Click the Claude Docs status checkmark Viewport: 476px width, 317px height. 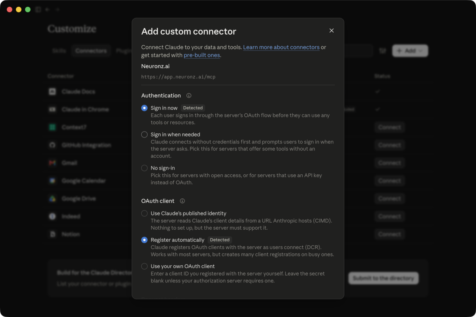tap(377, 91)
